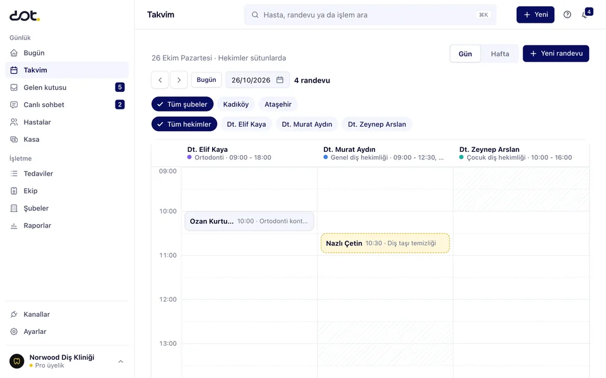Click Dt. Murat Aydın column header
Viewport: 606px width, 378px height.
pyautogui.click(x=385, y=153)
